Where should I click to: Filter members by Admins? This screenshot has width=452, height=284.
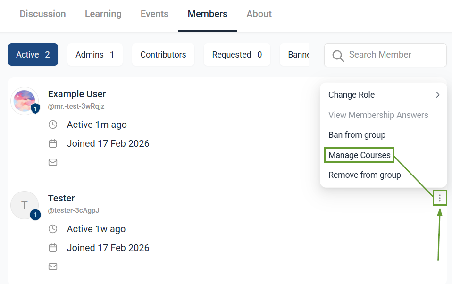[95, 55]
